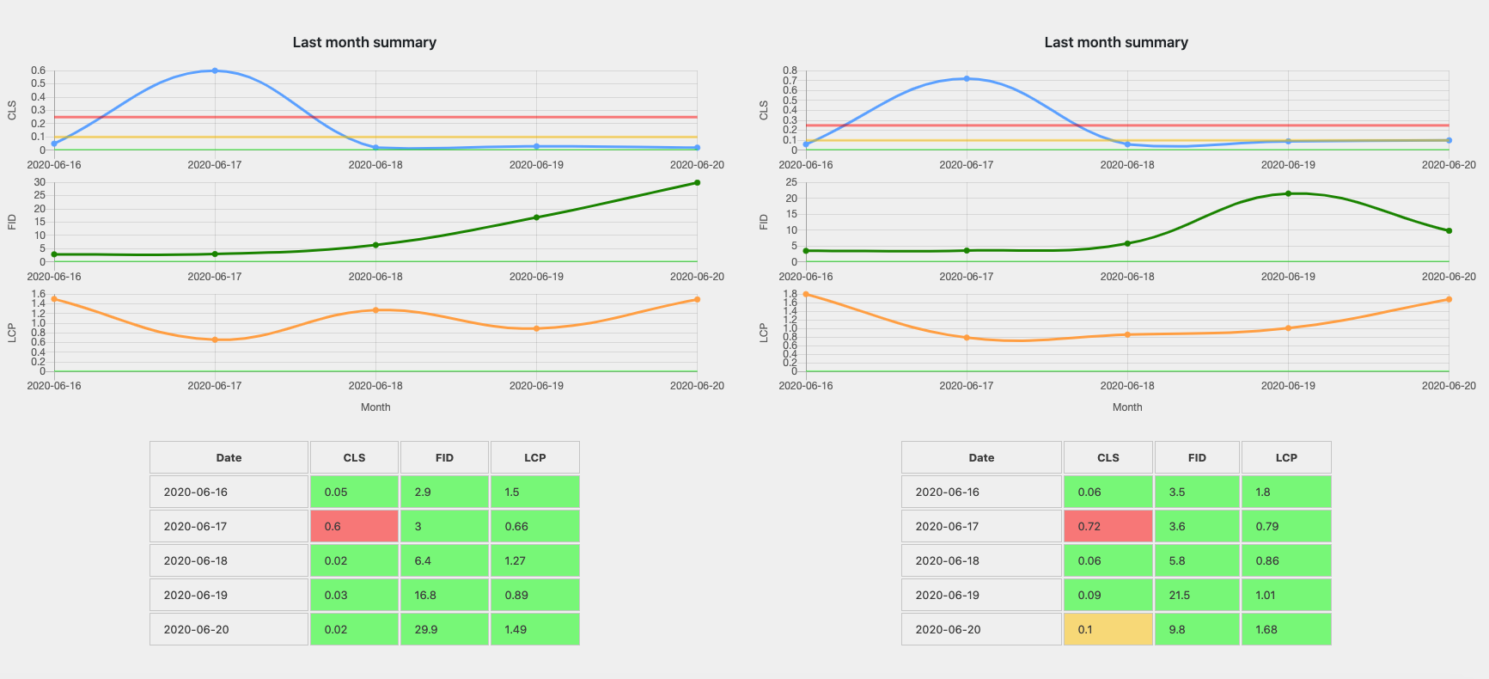
Task: Select the LCP column header in left table
Action: point(534,457)
